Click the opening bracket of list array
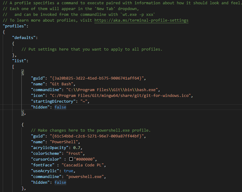This screenshot has width=242, height=192. (x=13, y=67)
